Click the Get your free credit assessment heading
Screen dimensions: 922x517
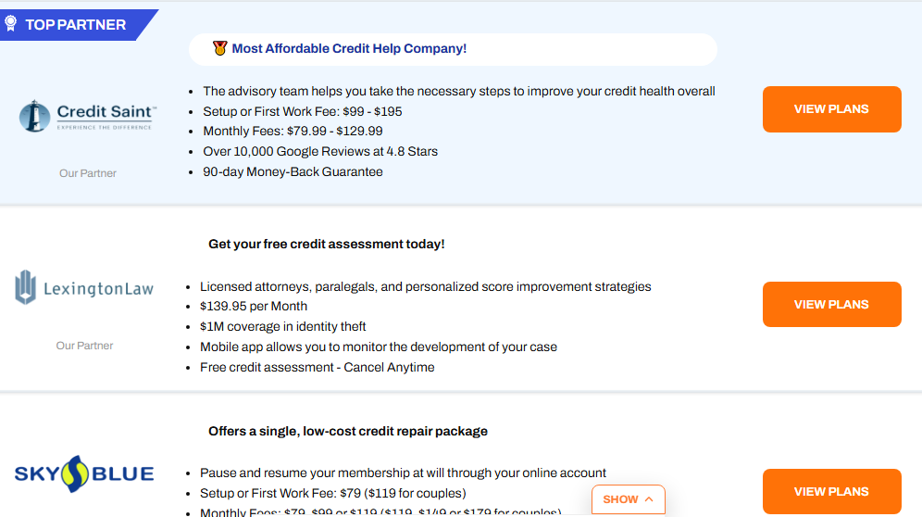point(327,244)
